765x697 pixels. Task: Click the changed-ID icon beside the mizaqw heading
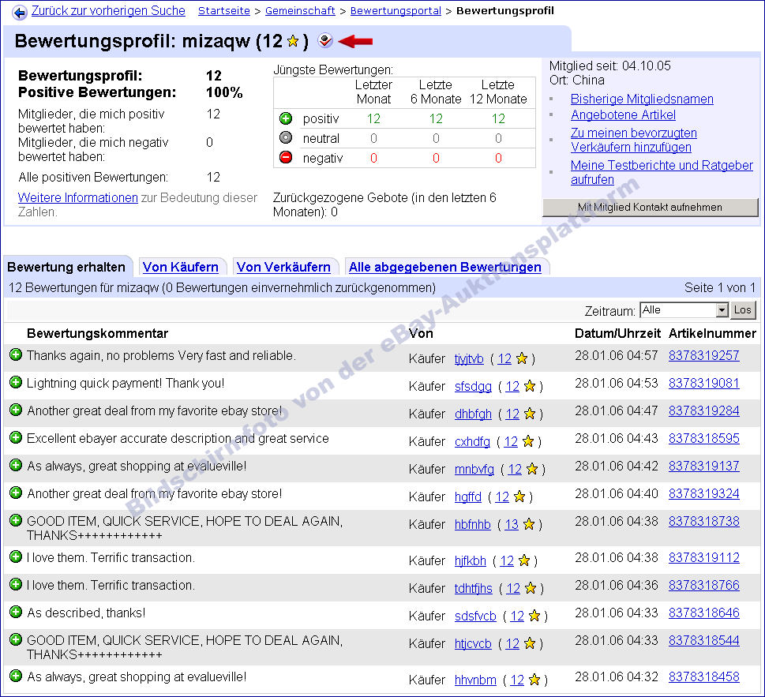325,40
